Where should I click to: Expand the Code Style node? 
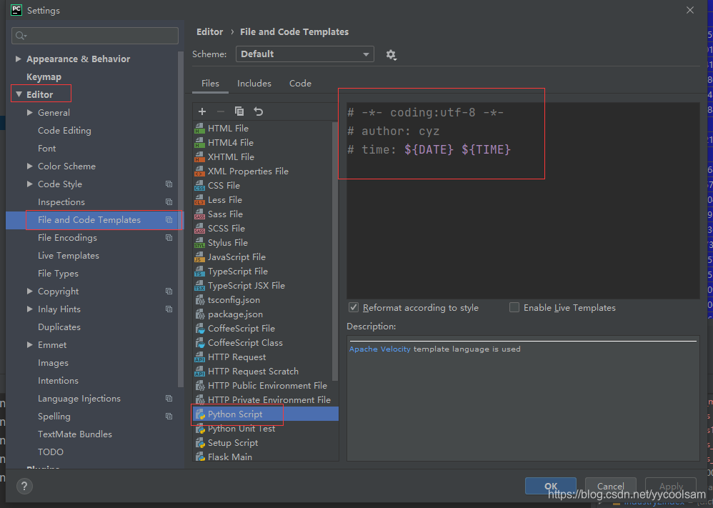coord(30,184)
